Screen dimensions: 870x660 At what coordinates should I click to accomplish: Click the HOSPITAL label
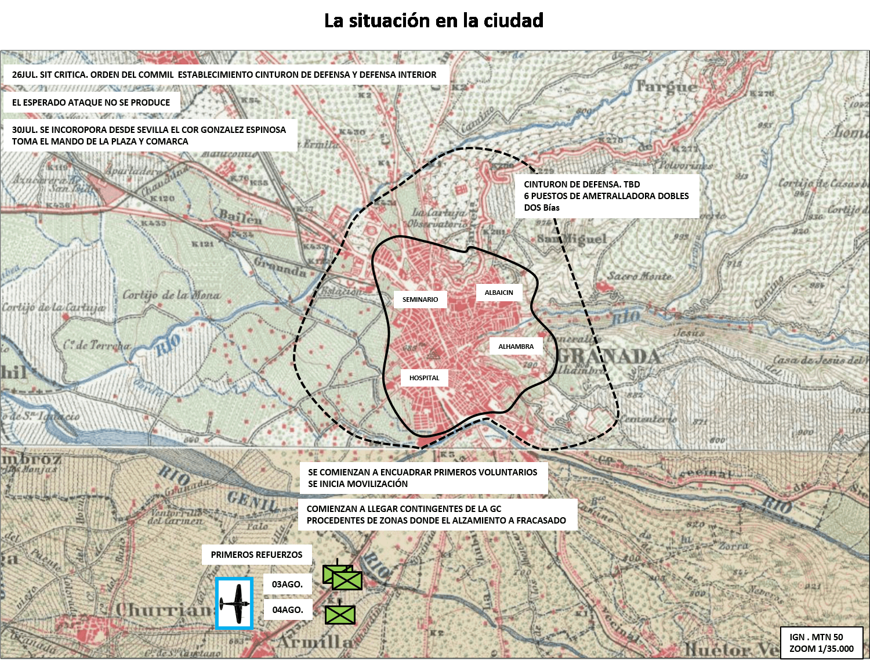tap(425, 378)
